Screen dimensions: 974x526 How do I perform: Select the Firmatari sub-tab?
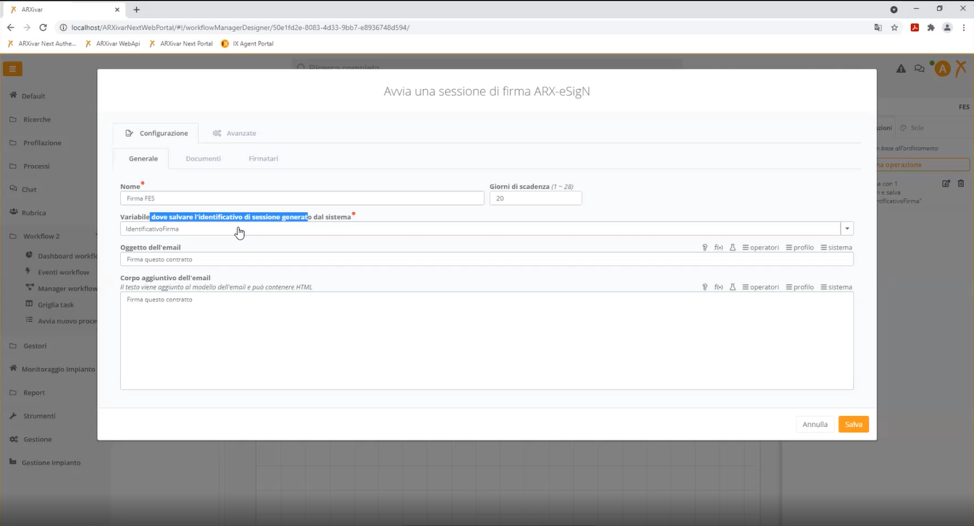click(x=263, y=158)
